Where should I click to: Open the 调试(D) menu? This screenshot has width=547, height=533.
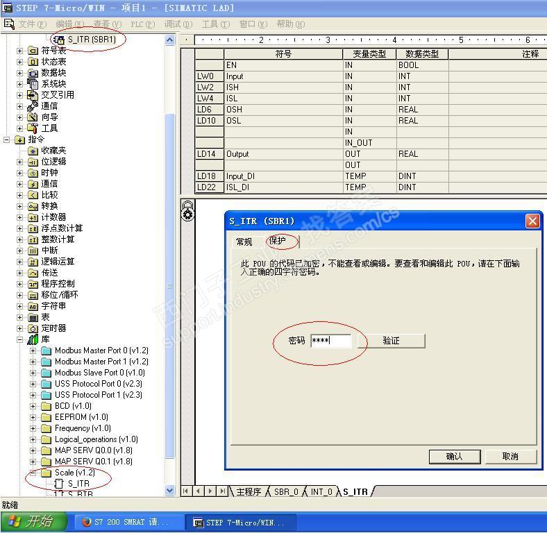click(x=178, y=24)
